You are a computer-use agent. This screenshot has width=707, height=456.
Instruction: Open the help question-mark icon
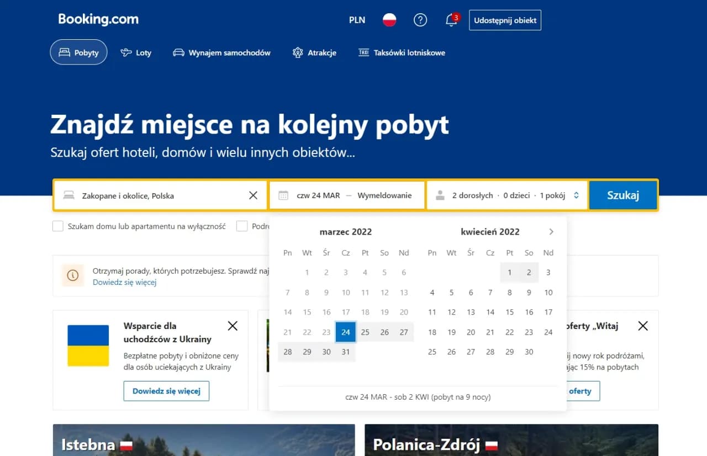420,20
